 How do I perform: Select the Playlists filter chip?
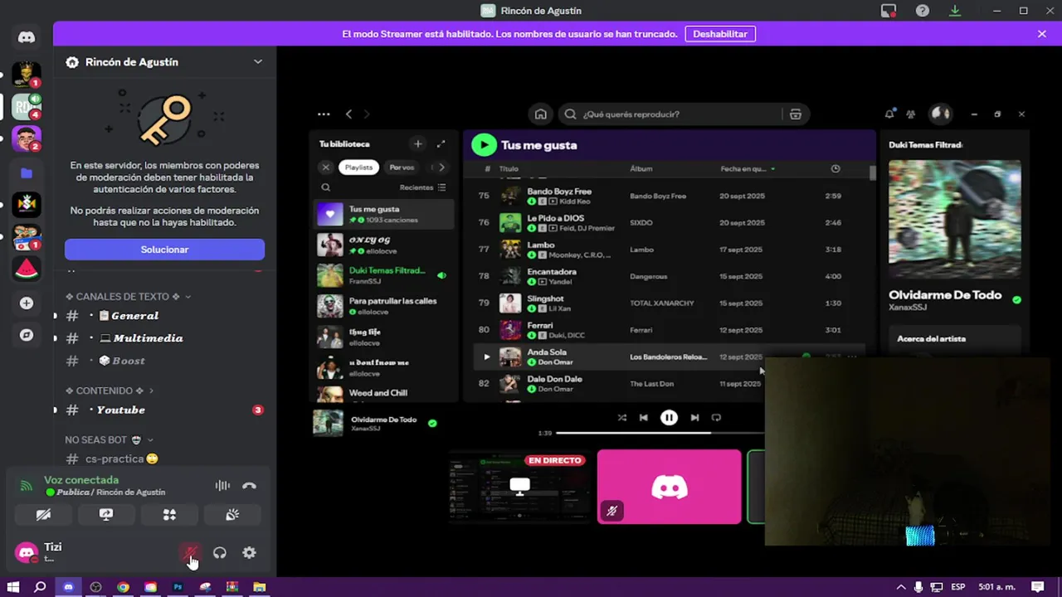[x=358, y=167]
